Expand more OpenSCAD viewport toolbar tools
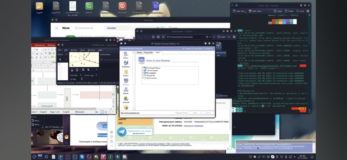The width and height of the screenshot is (347, 160). click(97, 70)
